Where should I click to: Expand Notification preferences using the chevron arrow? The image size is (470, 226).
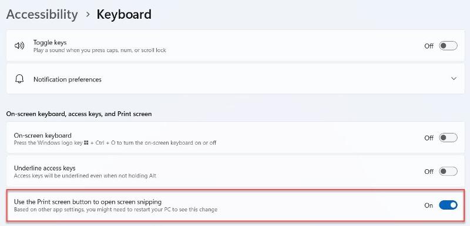[454, 78]
